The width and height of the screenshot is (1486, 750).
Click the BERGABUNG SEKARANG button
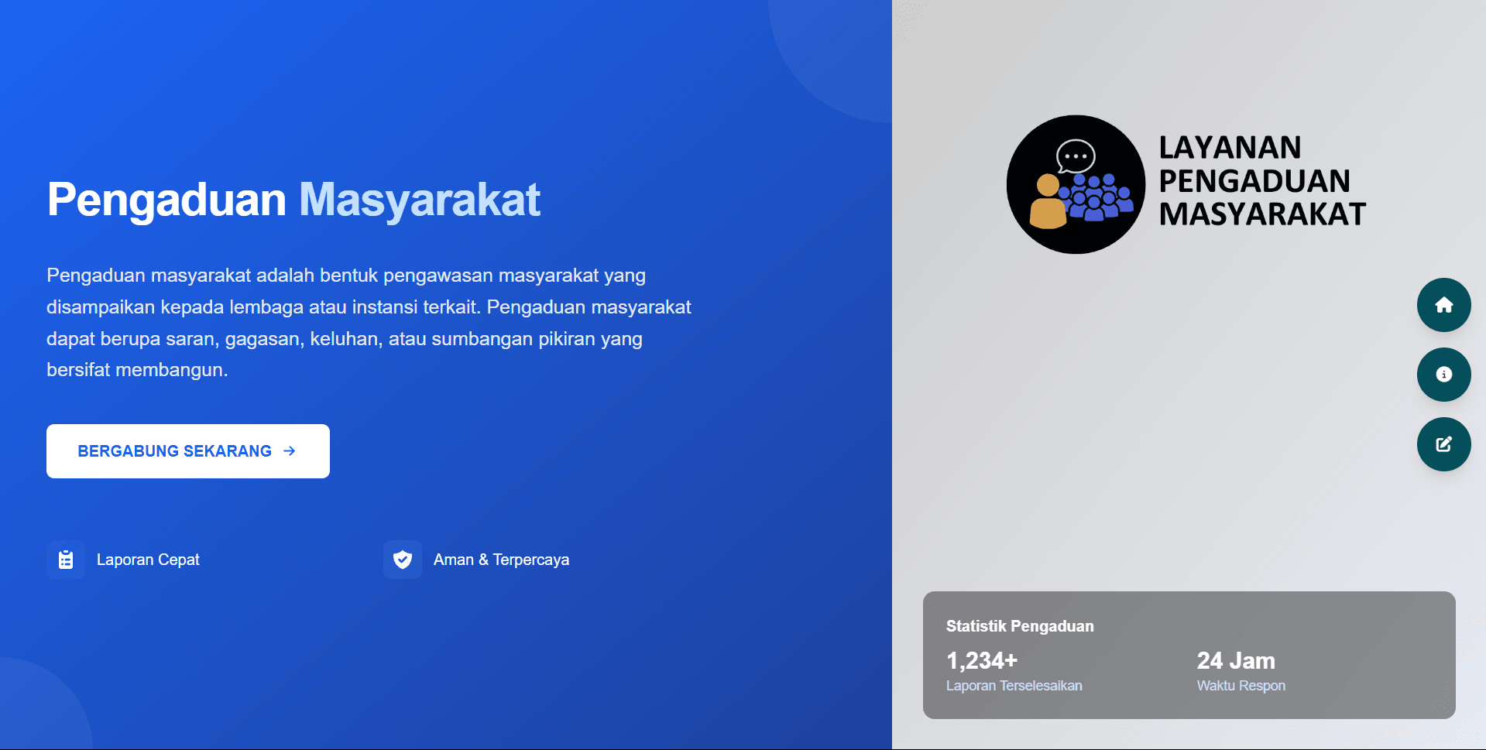click(188, 451)
